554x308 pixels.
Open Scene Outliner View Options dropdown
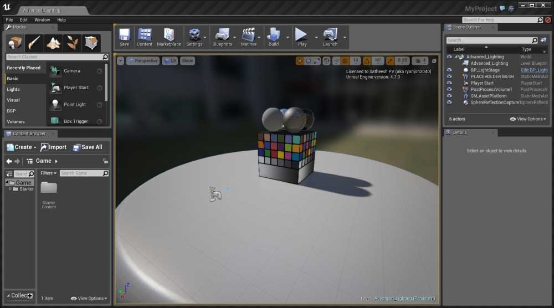(528, 119)
